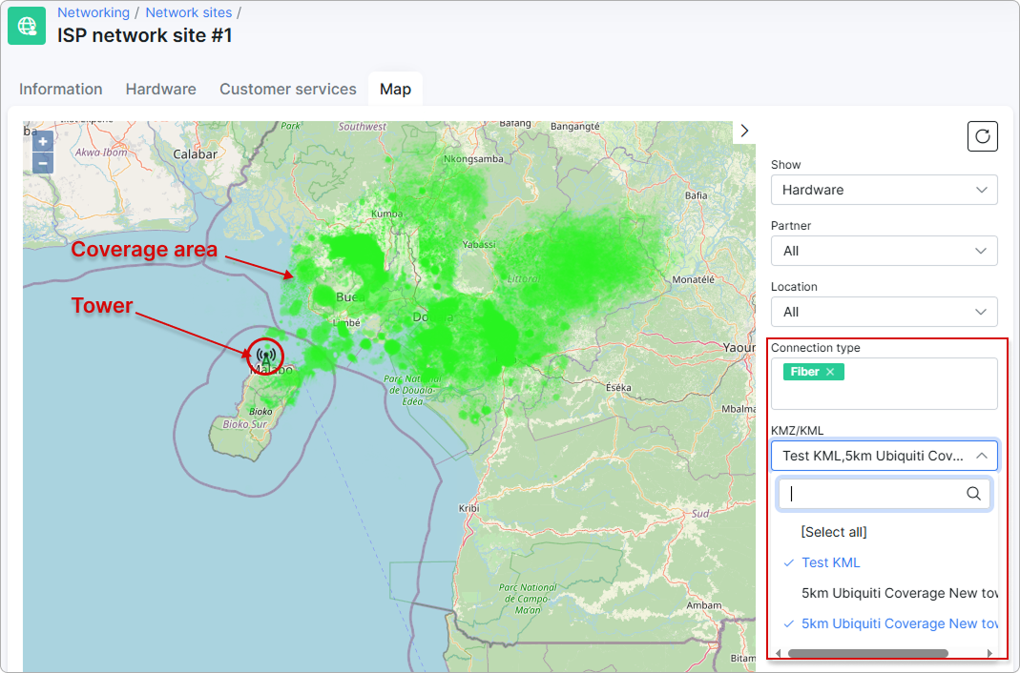Click the horizontal scrollbar in the KML list
This screenshot has height=673, width=1020.
867,653
